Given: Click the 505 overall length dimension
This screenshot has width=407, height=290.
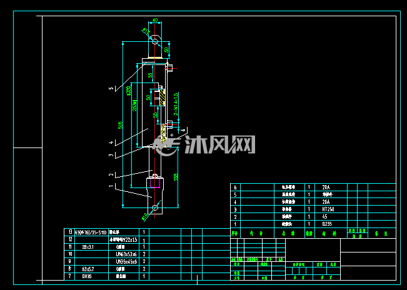Looking at the screenshot, I should 120,125.
